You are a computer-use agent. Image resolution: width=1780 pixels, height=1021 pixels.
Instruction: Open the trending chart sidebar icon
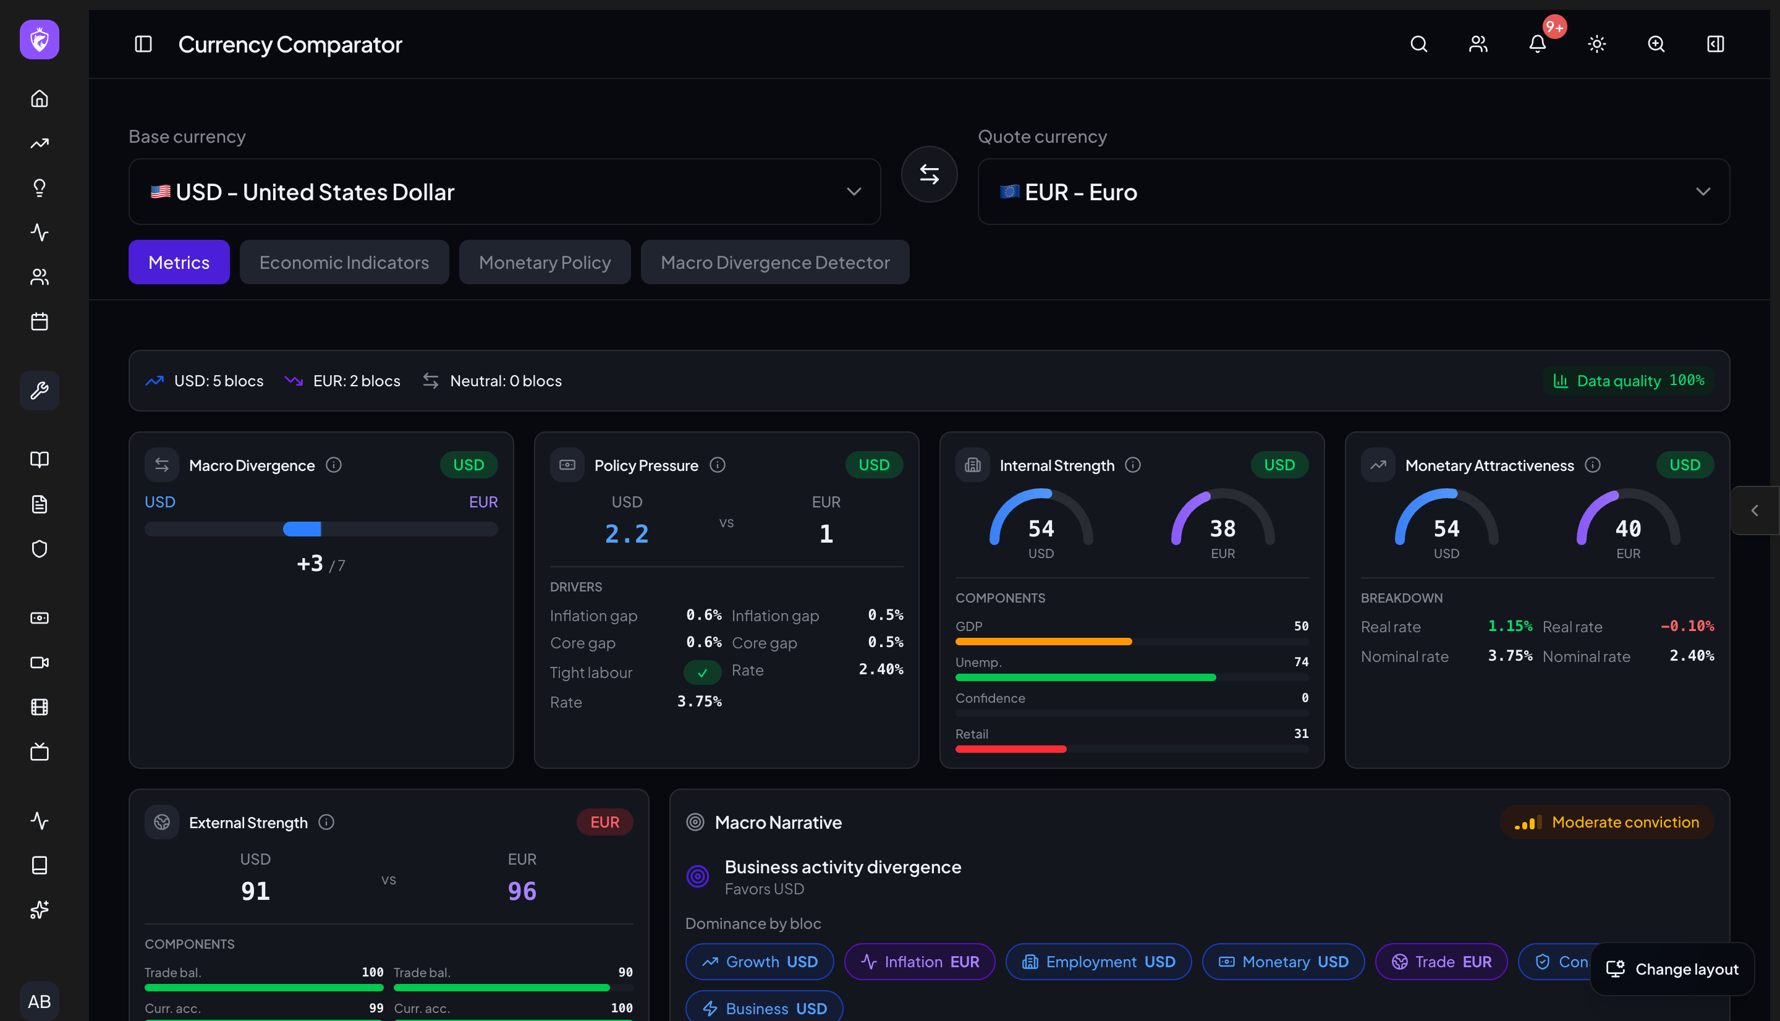pos(40,143)
